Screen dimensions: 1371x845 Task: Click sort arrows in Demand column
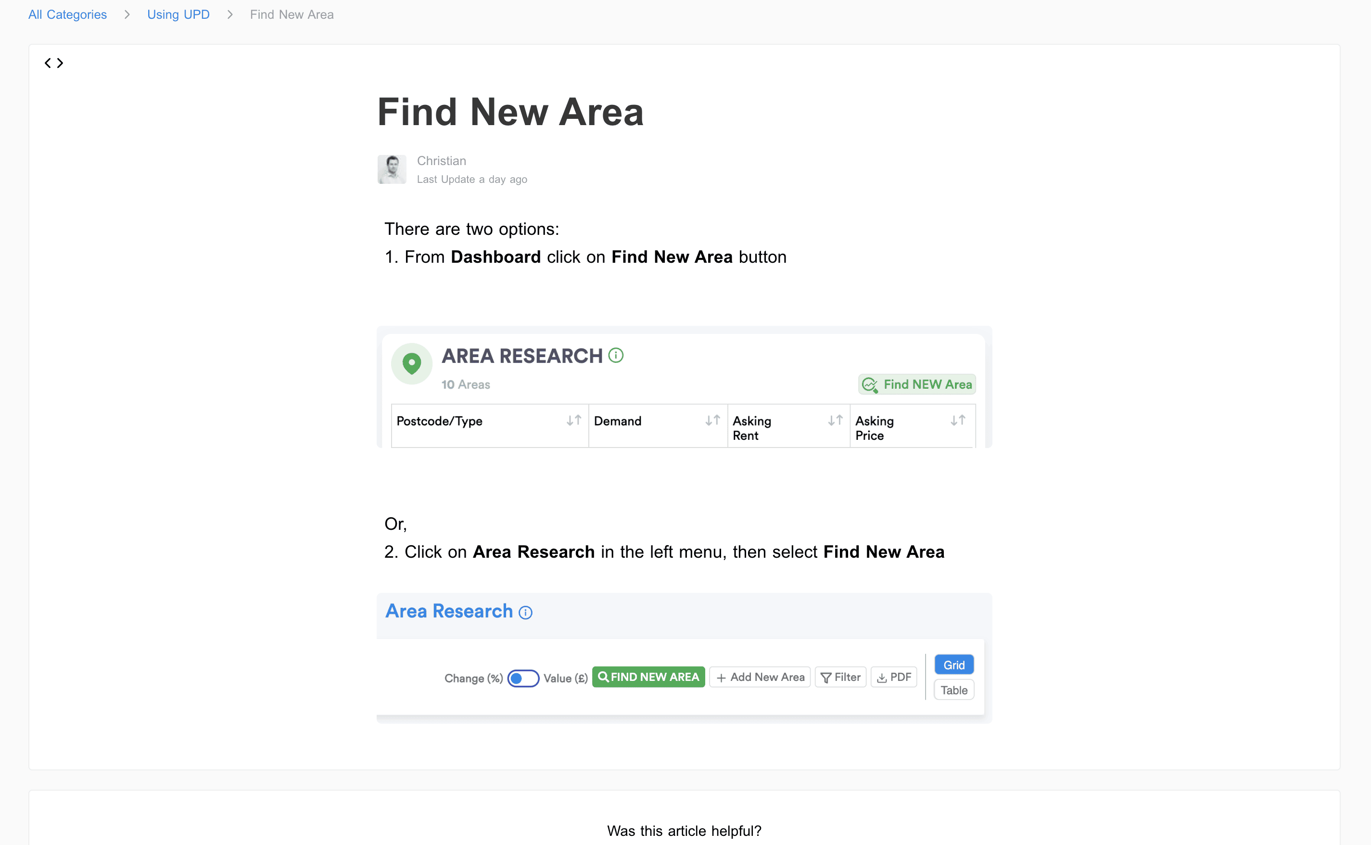712,420
